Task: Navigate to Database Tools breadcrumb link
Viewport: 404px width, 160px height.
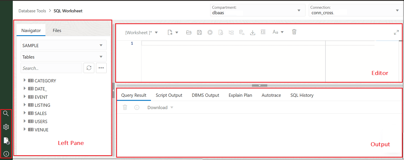Action: click(x=32, y=11)
